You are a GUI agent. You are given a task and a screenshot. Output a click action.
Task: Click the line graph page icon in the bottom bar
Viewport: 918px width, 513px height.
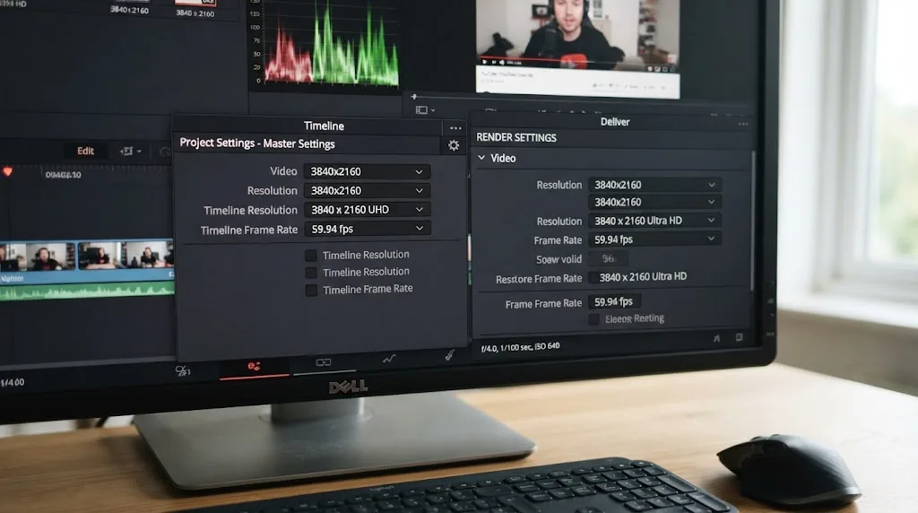[389, 359]
